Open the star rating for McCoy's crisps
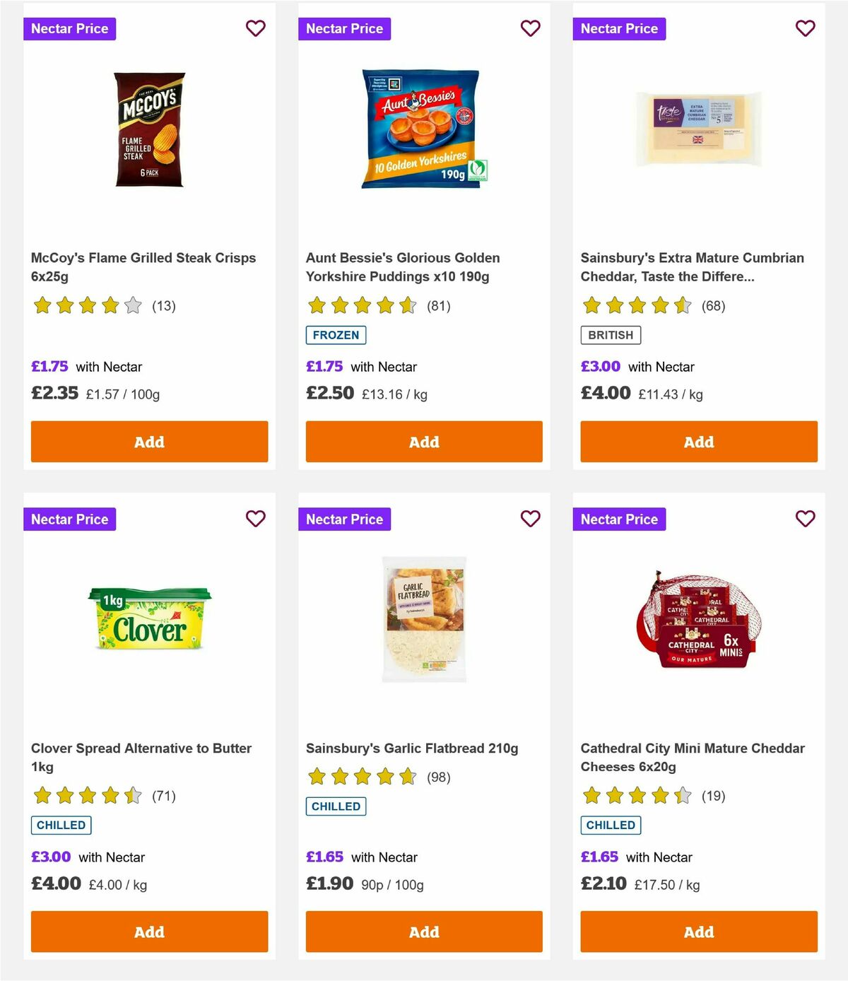 click(x=86, y=305)
